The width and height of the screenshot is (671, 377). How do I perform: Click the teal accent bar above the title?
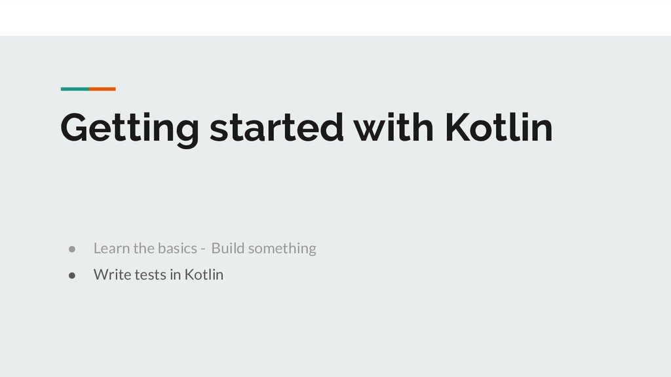(75, 89)
